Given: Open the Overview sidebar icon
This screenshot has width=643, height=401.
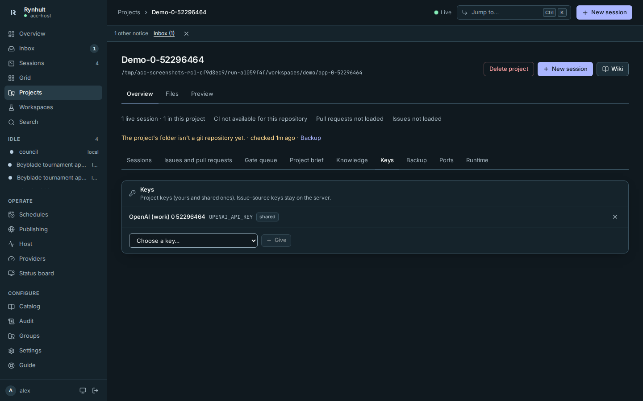Looking at the screenshot, I should click(x=11, y=34).
